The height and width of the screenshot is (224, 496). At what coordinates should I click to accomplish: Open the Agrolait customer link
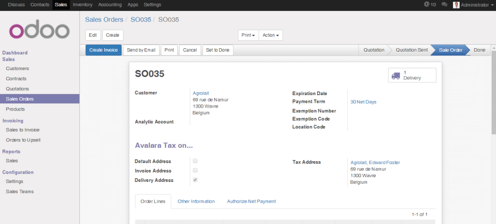[201, 93]
